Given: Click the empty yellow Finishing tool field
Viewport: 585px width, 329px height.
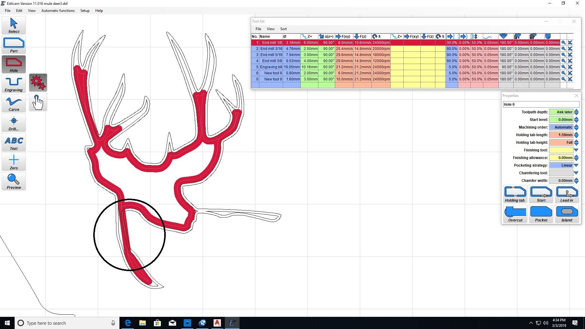Looking at the screenshot, I should pos(561,150).
